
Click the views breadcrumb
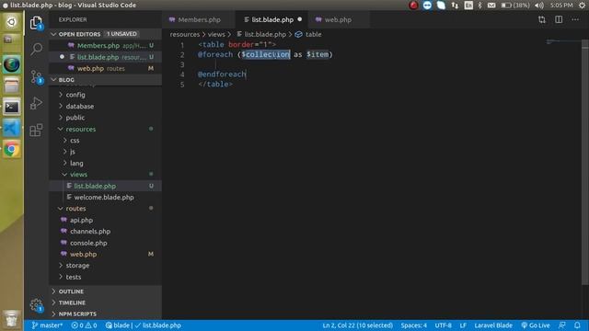pos(216,34)
